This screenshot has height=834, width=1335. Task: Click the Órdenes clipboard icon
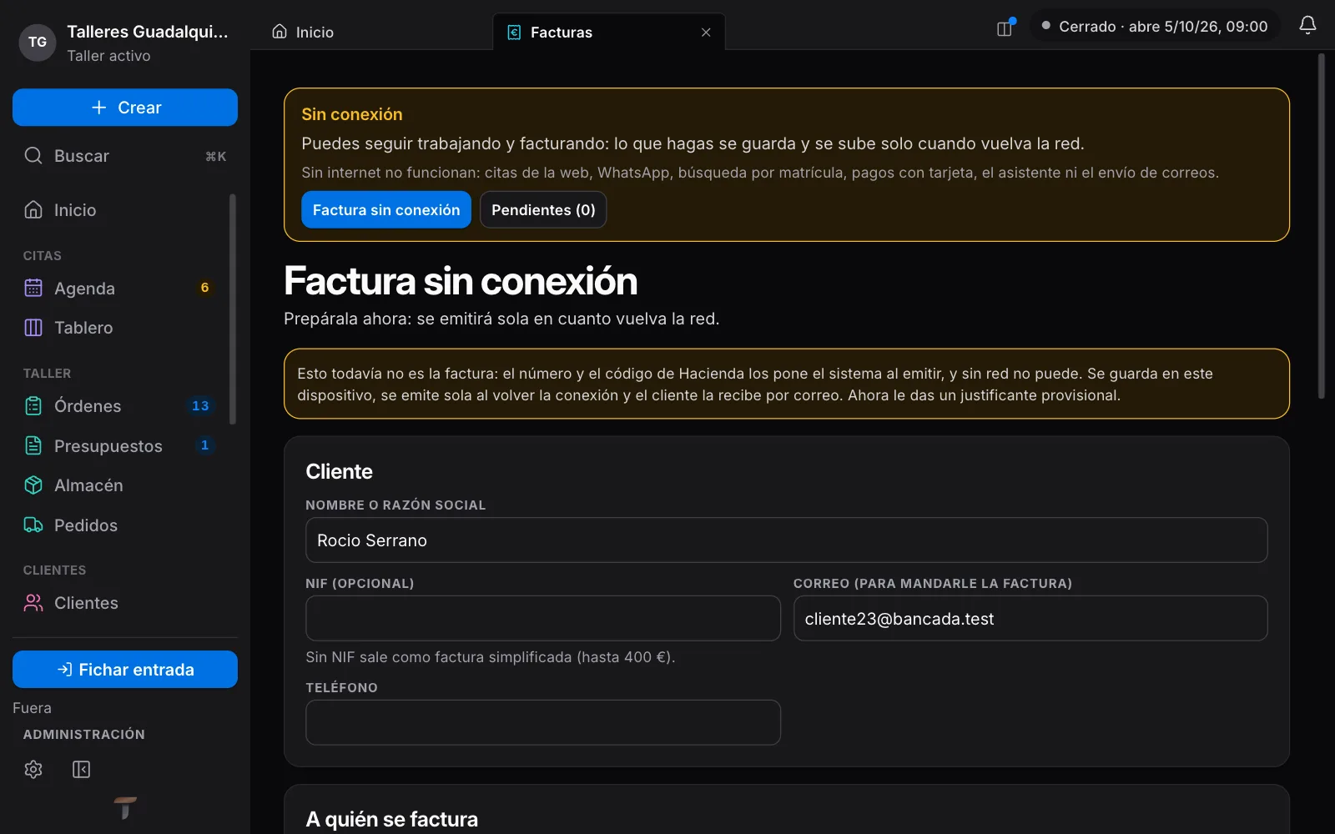[33, 406]
